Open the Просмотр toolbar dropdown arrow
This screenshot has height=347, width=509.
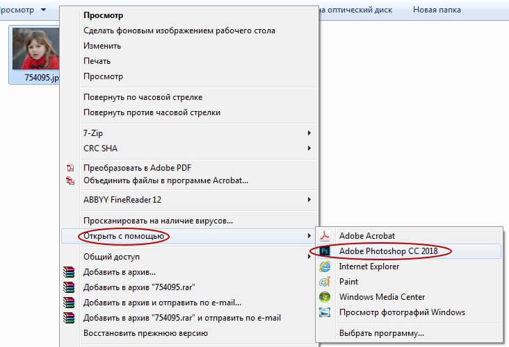click(43, 10)
